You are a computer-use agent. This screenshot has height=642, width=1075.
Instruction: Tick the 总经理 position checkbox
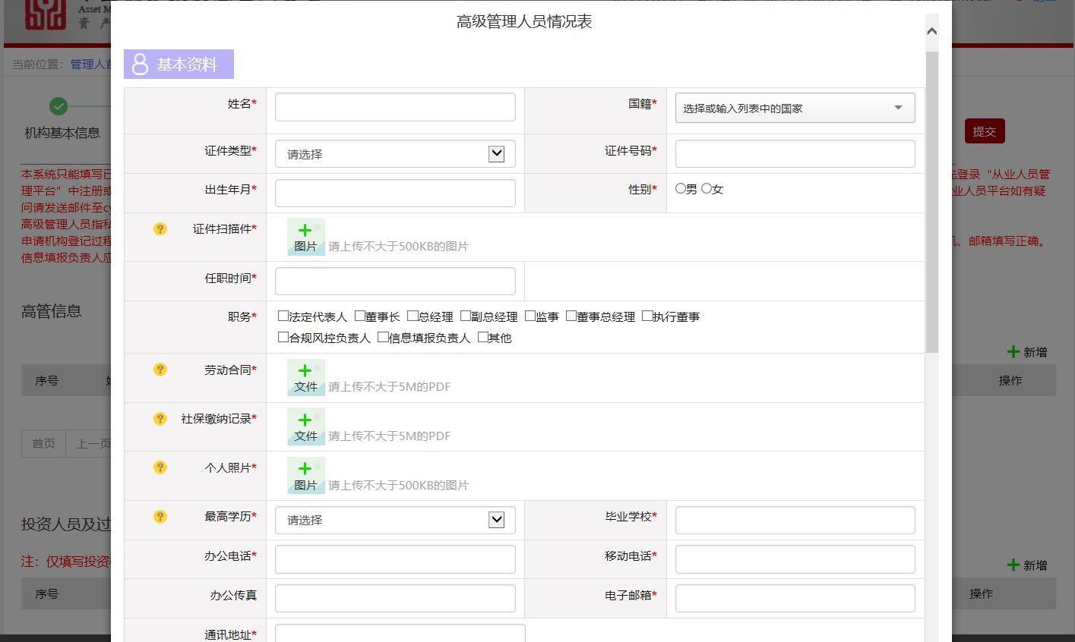click(413, 316)
